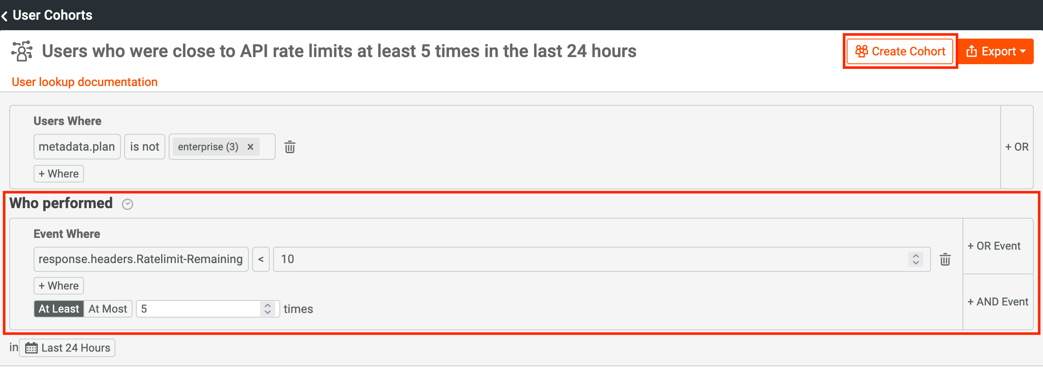Click the user cohort icon beside the title
This screenshot has height=373, width=1043.
[22, 51]
